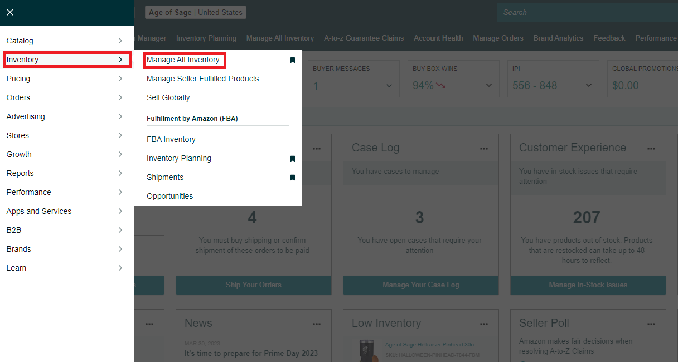Toggle bookmark for Inventory Planning

tap(292, 159)
